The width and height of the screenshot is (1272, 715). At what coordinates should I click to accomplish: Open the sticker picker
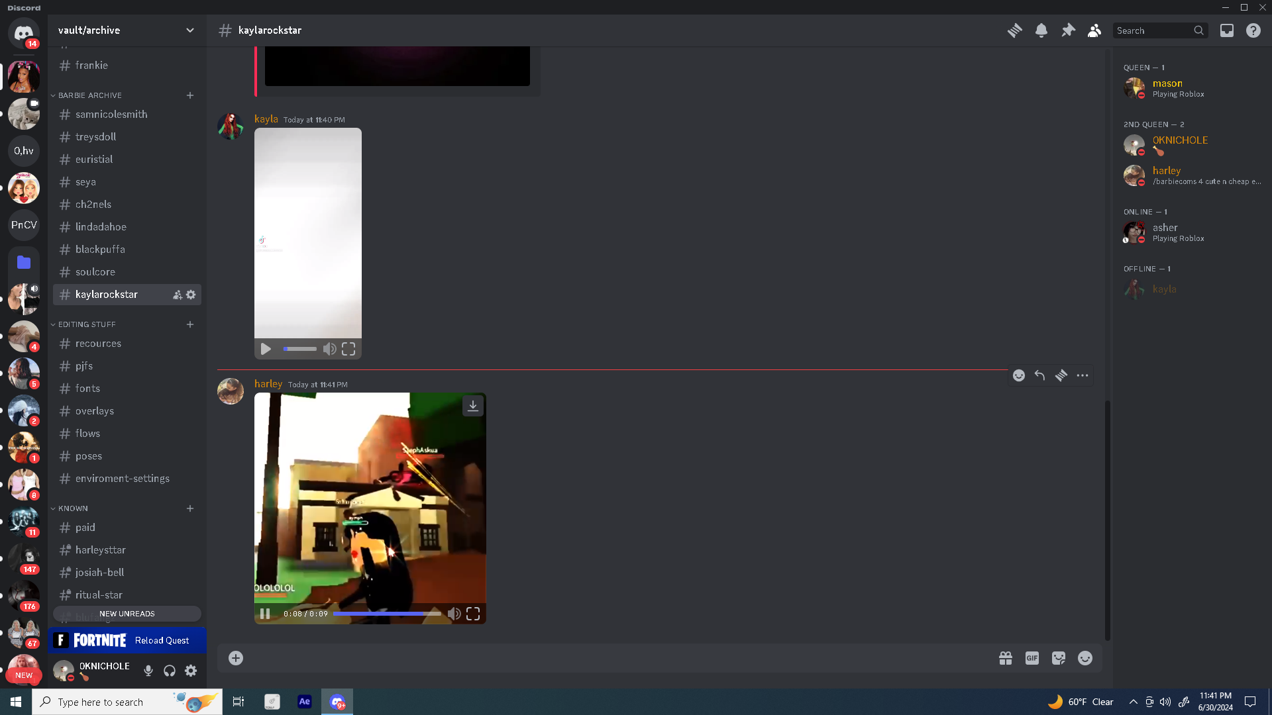point(1059,658)
